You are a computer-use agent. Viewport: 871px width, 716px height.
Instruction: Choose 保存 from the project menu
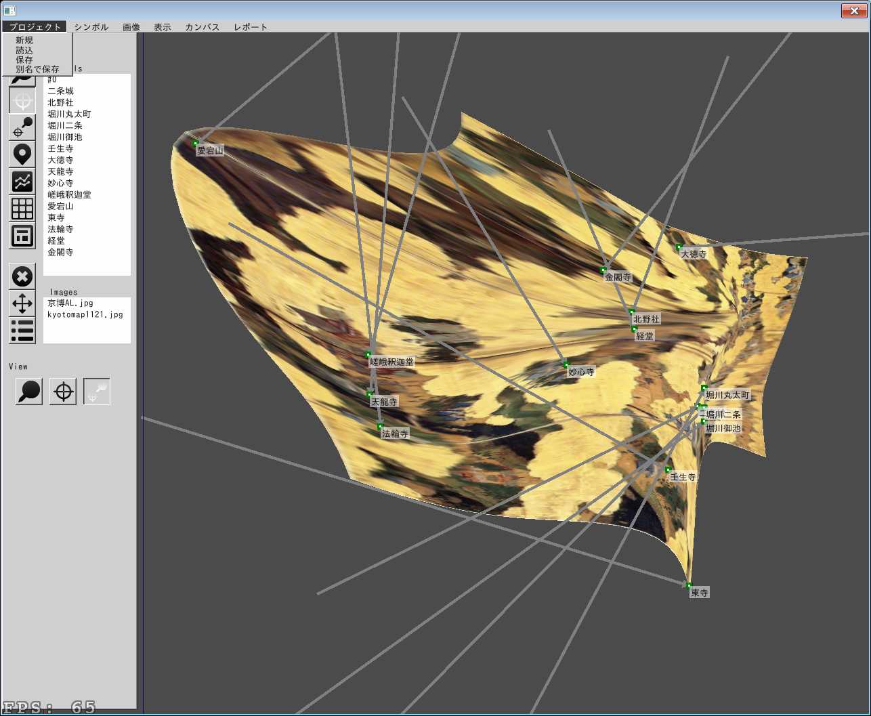click(24, 60)
